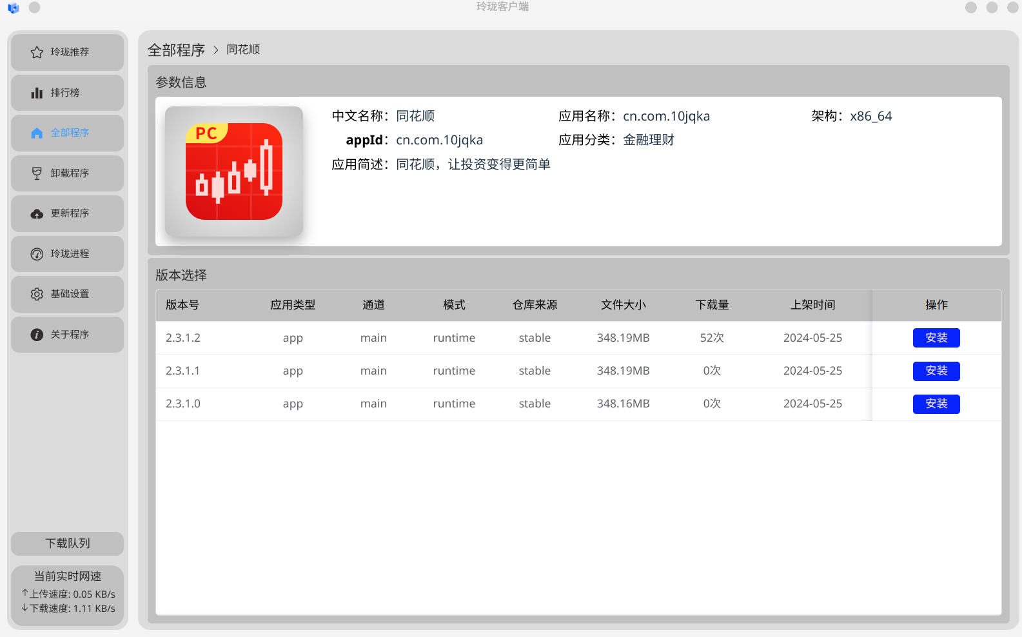Screen dimensions: 1022x637
Task: Go to the 排行榜 sidebar page
Action: pos(67,93)
